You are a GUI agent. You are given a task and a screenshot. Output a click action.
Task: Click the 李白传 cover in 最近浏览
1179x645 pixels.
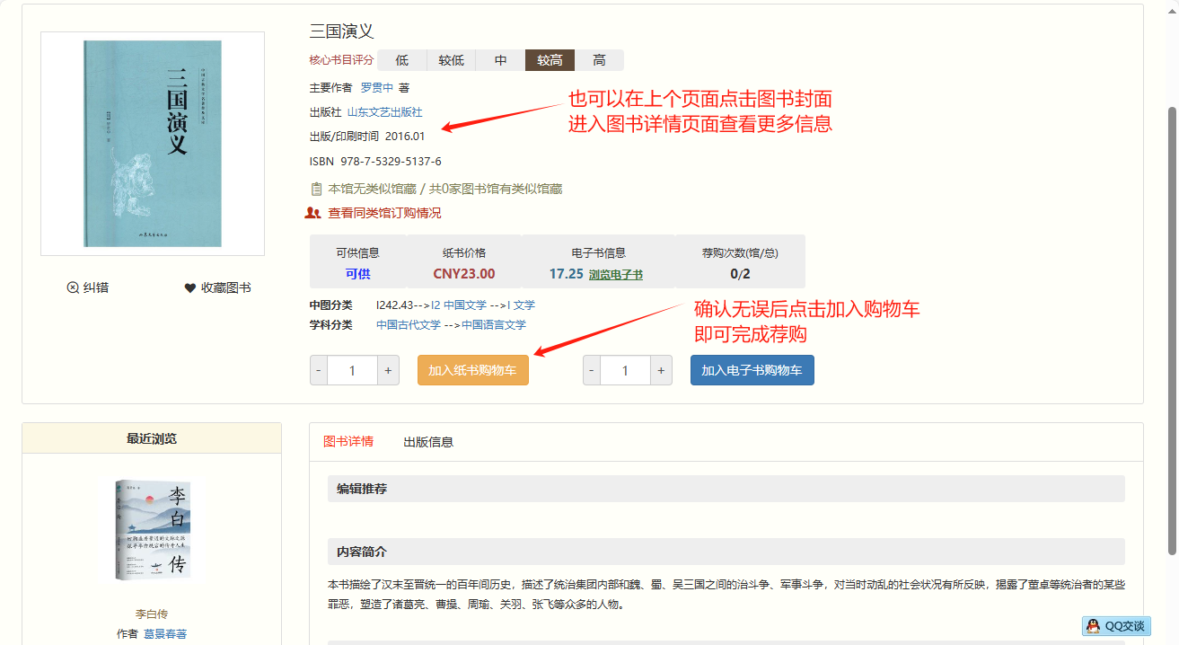(152, 529)
